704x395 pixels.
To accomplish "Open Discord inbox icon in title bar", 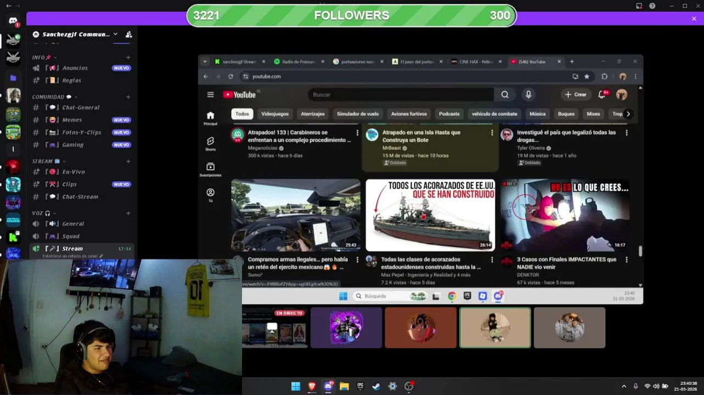I will [639, 6].
